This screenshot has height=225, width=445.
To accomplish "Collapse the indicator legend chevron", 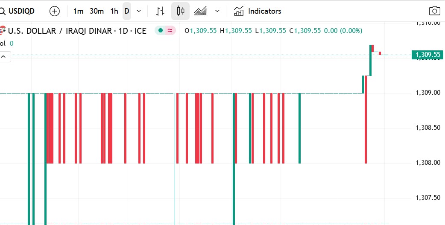I will click(x=3, y=57).
